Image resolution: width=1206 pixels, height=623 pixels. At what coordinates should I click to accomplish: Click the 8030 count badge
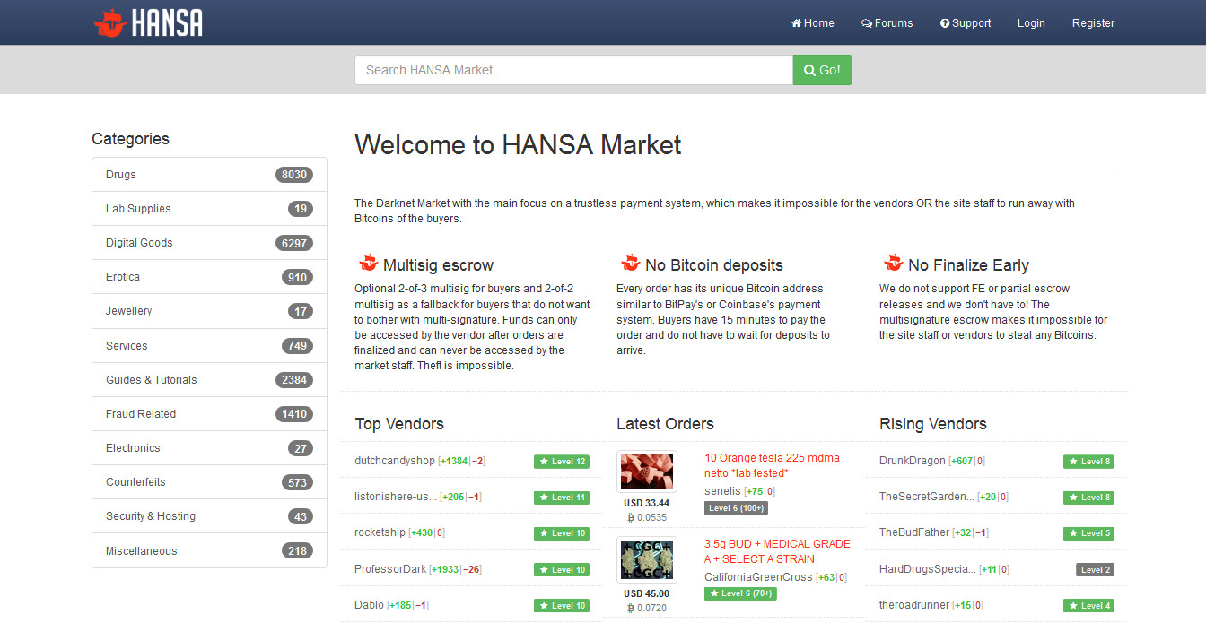pyautogui.click(x=294, y=175)
